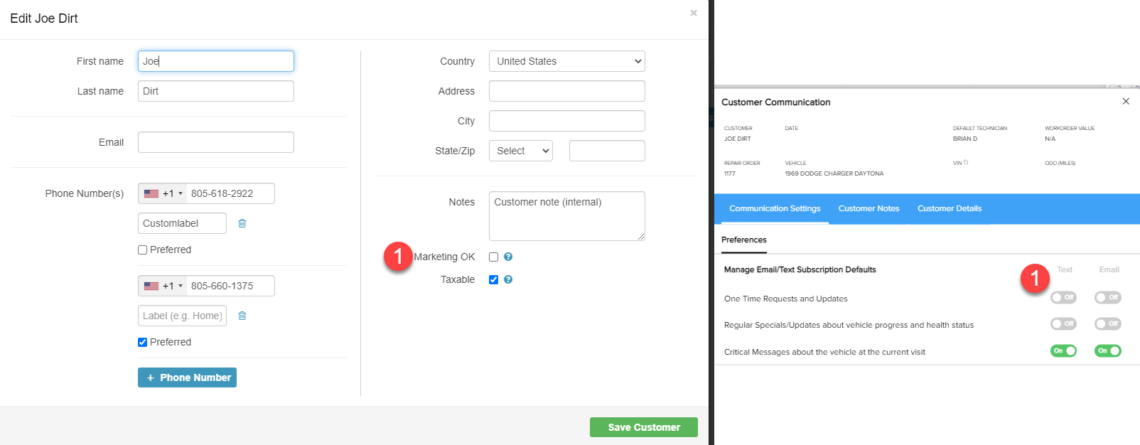Delete the 805-618-2922 phone number via trash icon
The image size is (1140, 445).
tap(242, 223)
